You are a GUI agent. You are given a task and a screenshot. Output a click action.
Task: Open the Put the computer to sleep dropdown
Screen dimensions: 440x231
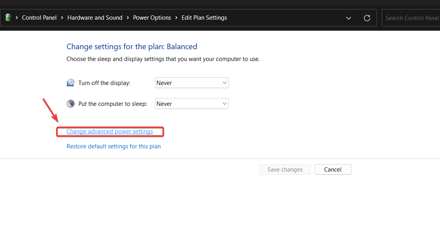click(191, 104)
